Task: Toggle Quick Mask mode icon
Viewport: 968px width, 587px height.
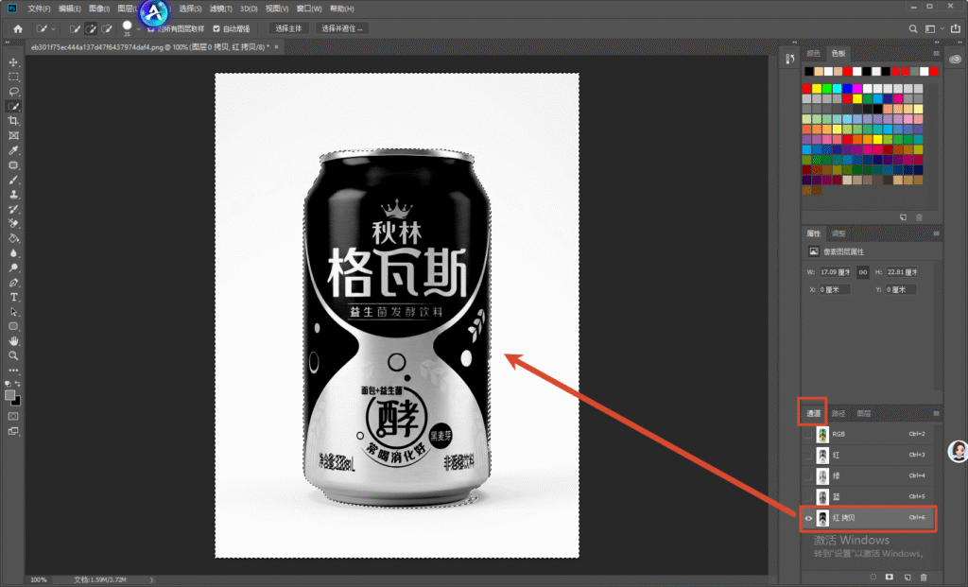Action: (x=13, y=417)
